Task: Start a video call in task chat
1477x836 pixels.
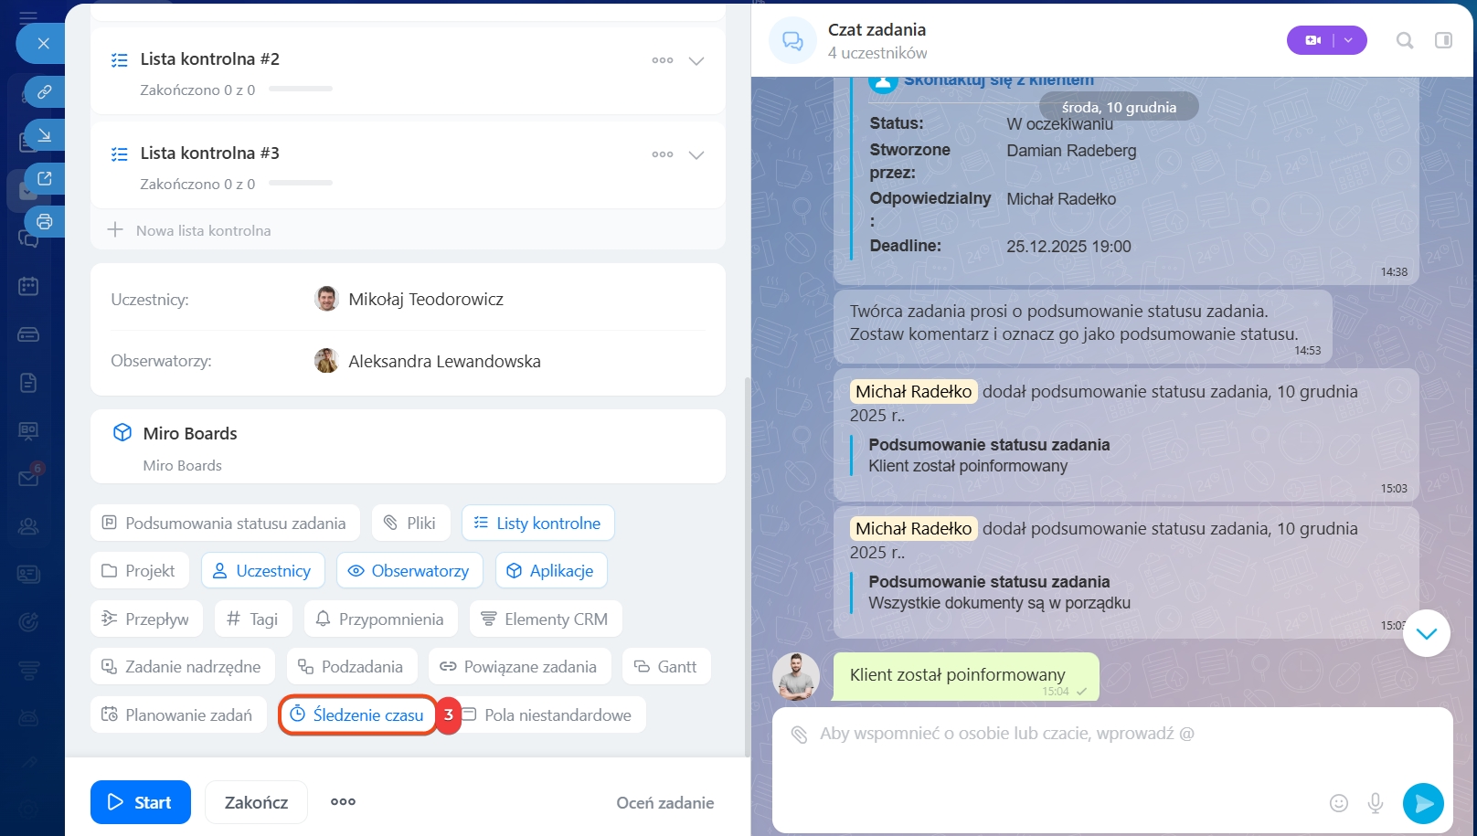Action: click(x=1313, y=40)
